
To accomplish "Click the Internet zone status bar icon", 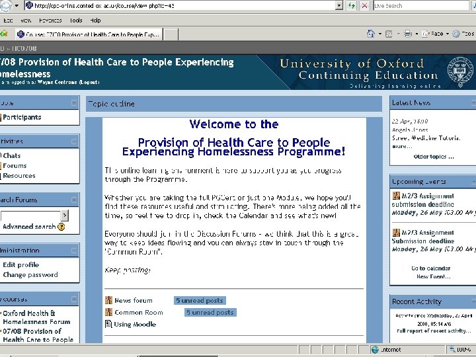I will click(x=376, y=350).
